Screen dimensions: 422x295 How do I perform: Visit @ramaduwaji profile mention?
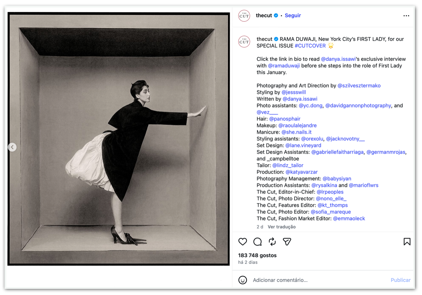tap(284, 66)
